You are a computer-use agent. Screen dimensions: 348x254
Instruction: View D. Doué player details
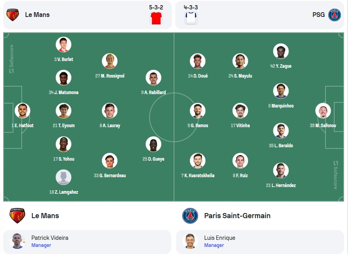pyautogui.click(x=198, y=66)
